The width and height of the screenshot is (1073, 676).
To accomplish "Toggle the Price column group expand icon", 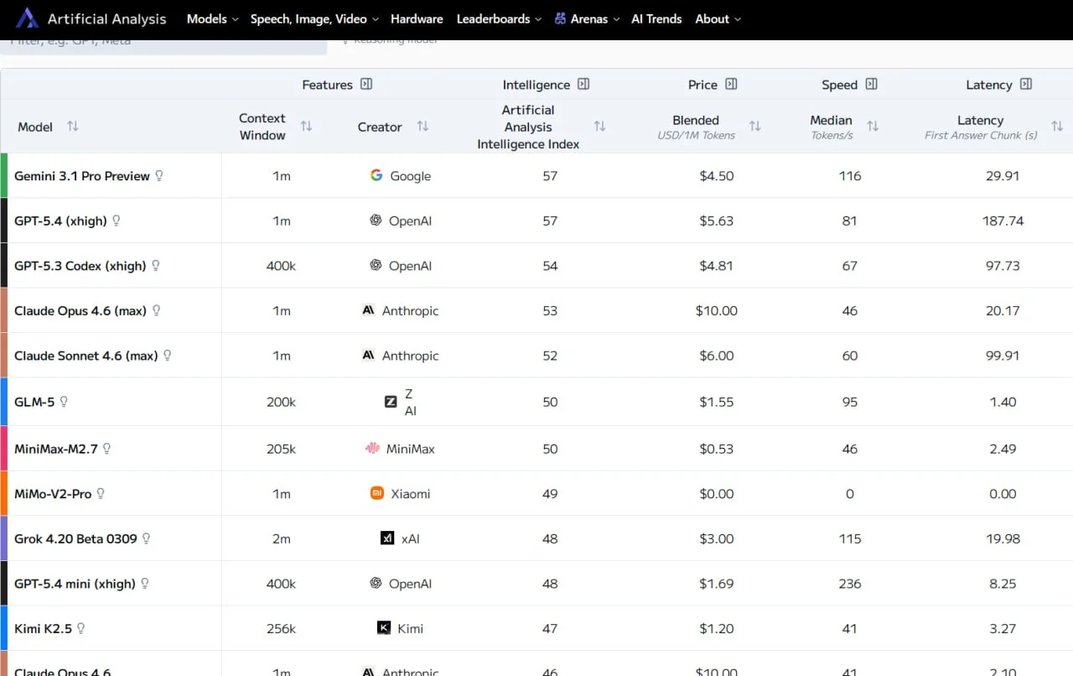I will tap(731, 85).
